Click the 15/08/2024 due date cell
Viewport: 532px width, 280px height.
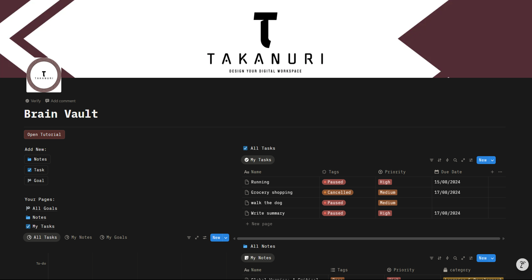pyautogui.click(x=460, y=182)
